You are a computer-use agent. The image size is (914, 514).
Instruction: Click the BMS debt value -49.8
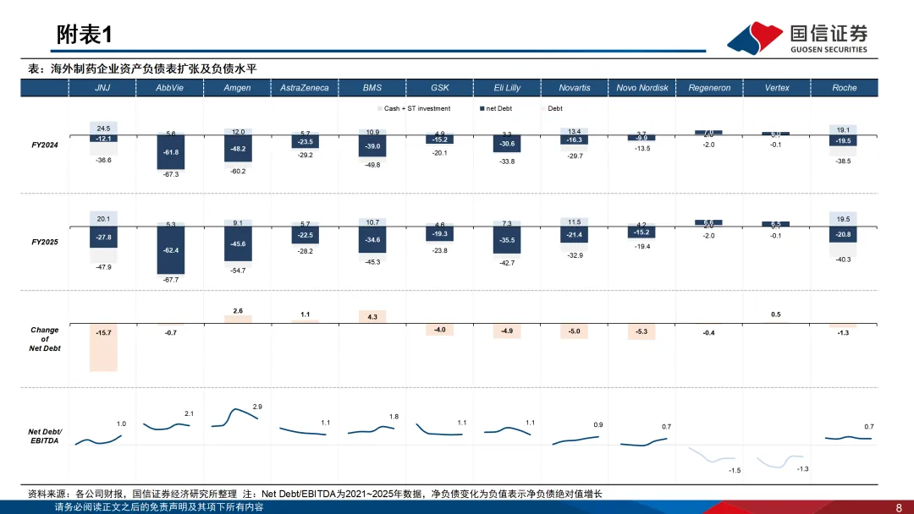click(372, 166)
